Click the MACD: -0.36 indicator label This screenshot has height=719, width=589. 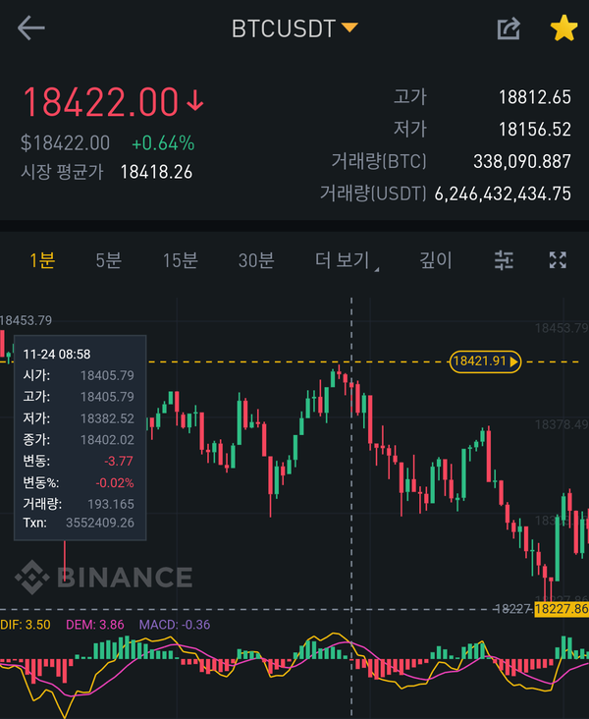coord(175,625)
